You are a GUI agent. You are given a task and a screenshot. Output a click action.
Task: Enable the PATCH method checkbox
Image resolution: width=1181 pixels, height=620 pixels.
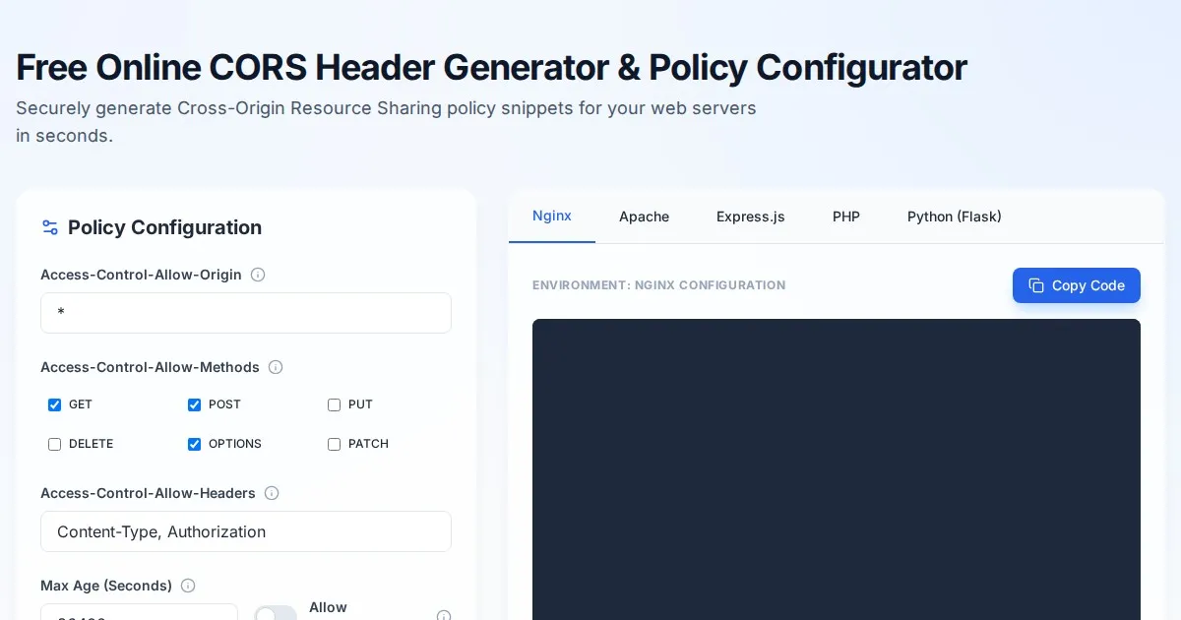click(x=335, y=444)
